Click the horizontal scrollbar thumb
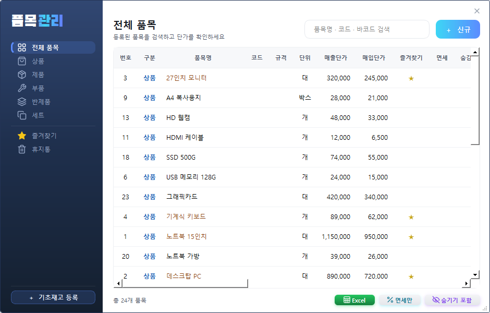 click(185, 284)
